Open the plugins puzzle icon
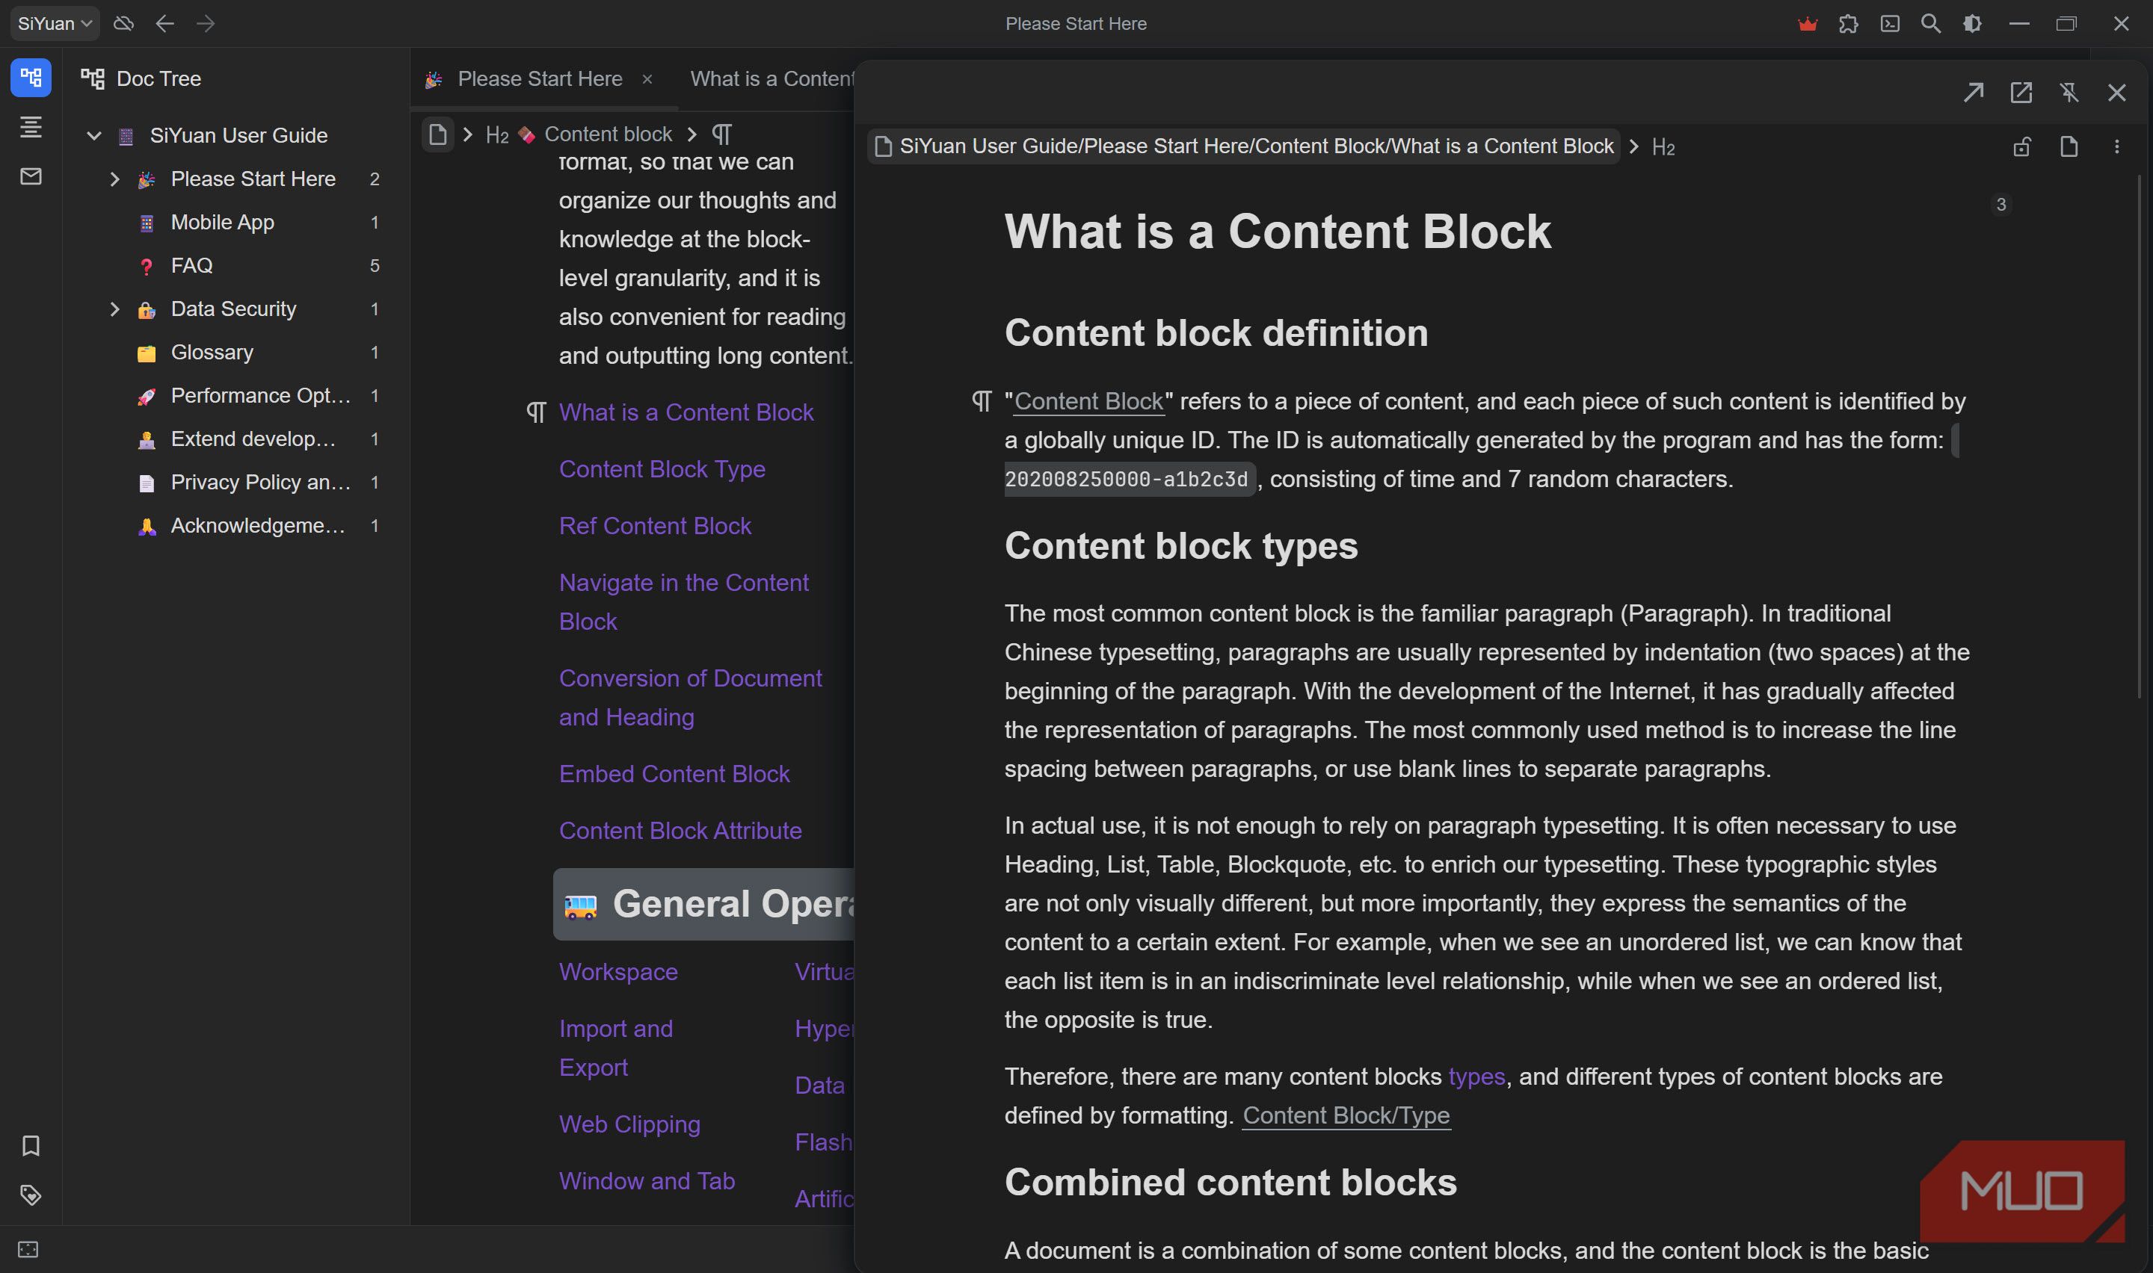Image resolution: width=2153 pixels, height=1273 pixels. [1849, 23]
